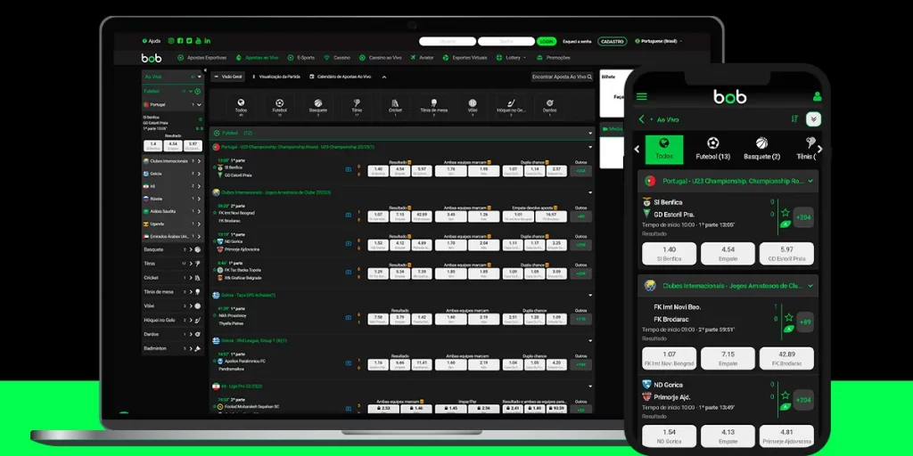This screenshot has width=913, height=456.
Task: Open Apostas Esportivas in laptop nav
Action: pyautogui.click(x=202, y=58)
